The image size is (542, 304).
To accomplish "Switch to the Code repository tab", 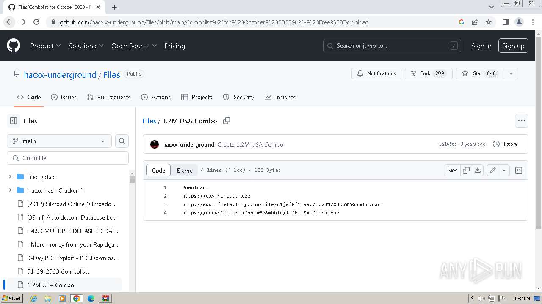I will (29, 97).
